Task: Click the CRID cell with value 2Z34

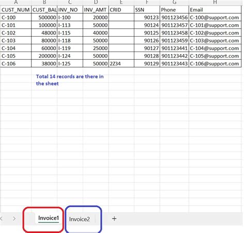Action: click(121, 63)
